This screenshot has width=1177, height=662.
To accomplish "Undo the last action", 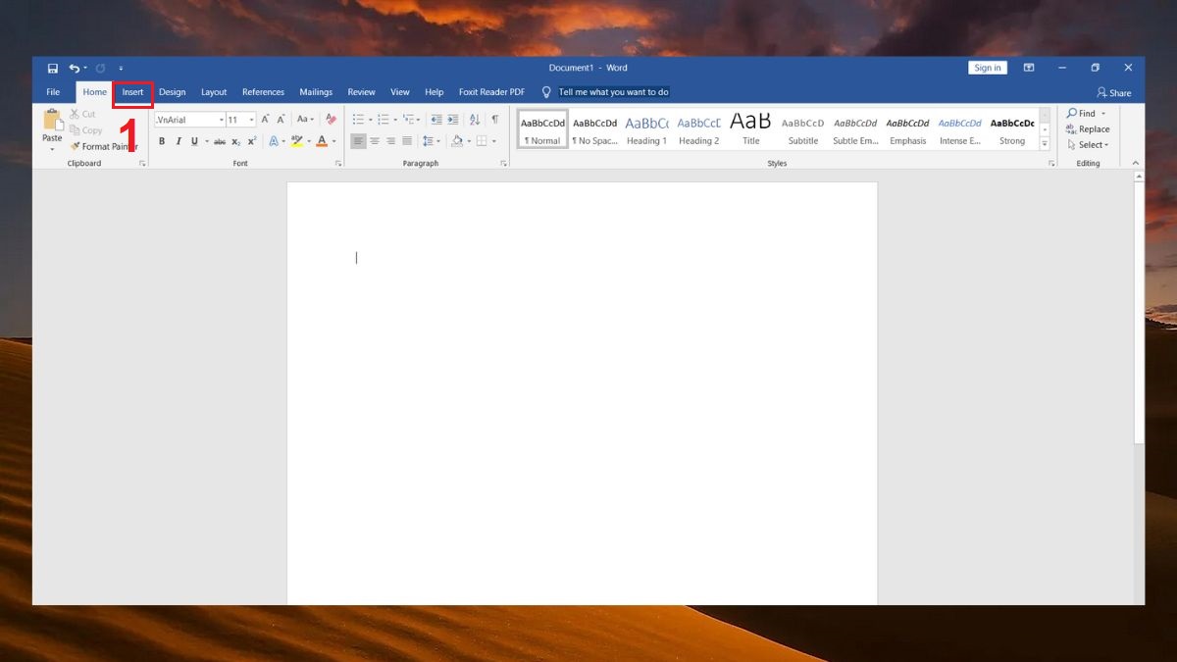I will pyautogui.click(x=75, y=69).
